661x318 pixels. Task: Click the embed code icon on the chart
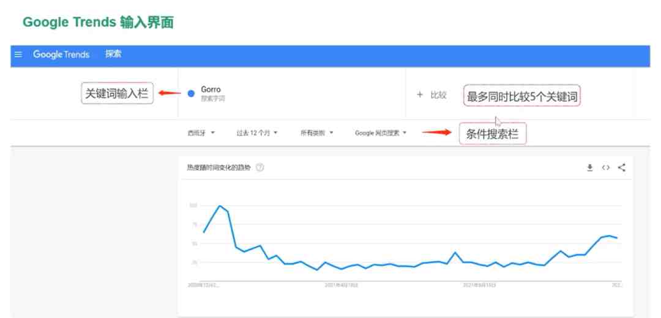pyautogui.click(x=606, y=168)
